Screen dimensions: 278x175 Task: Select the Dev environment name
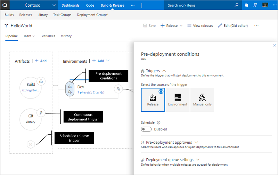point(81,87)
